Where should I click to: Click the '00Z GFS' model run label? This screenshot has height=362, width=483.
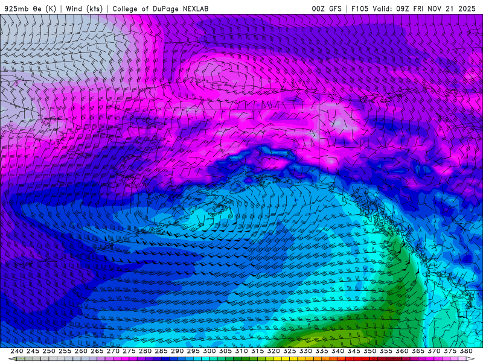pos(327,8)
